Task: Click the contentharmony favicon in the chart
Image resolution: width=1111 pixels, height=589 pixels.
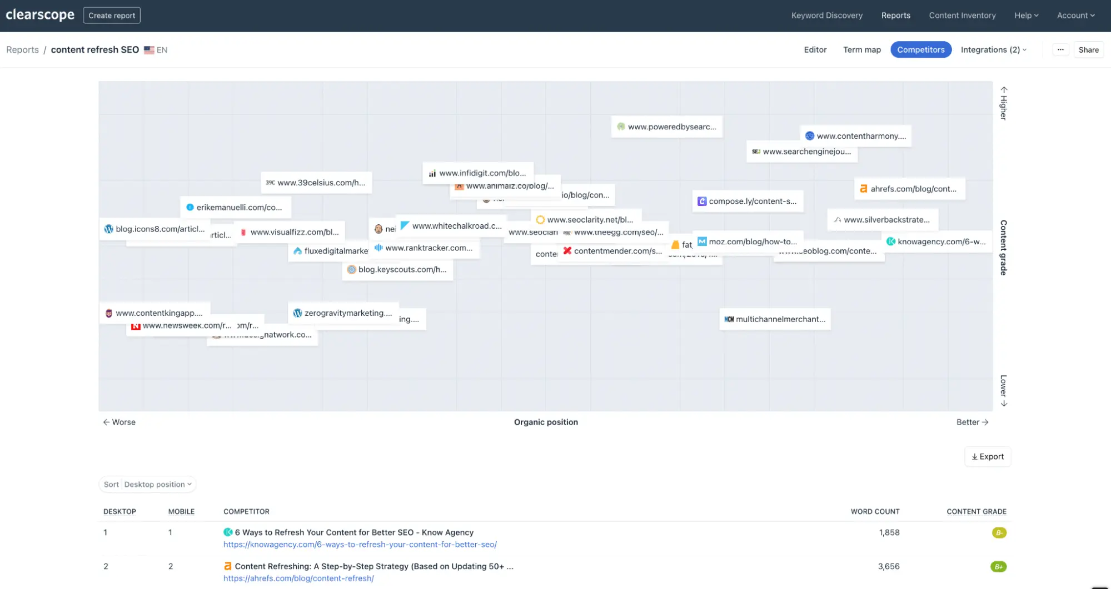Action: 810,136
